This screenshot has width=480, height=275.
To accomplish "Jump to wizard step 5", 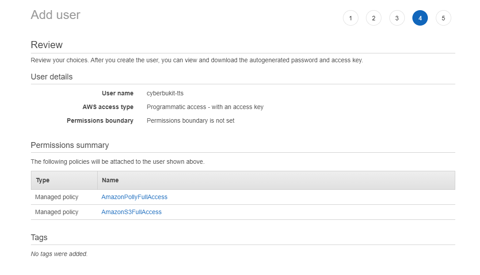I will click(x=443, y=18).
